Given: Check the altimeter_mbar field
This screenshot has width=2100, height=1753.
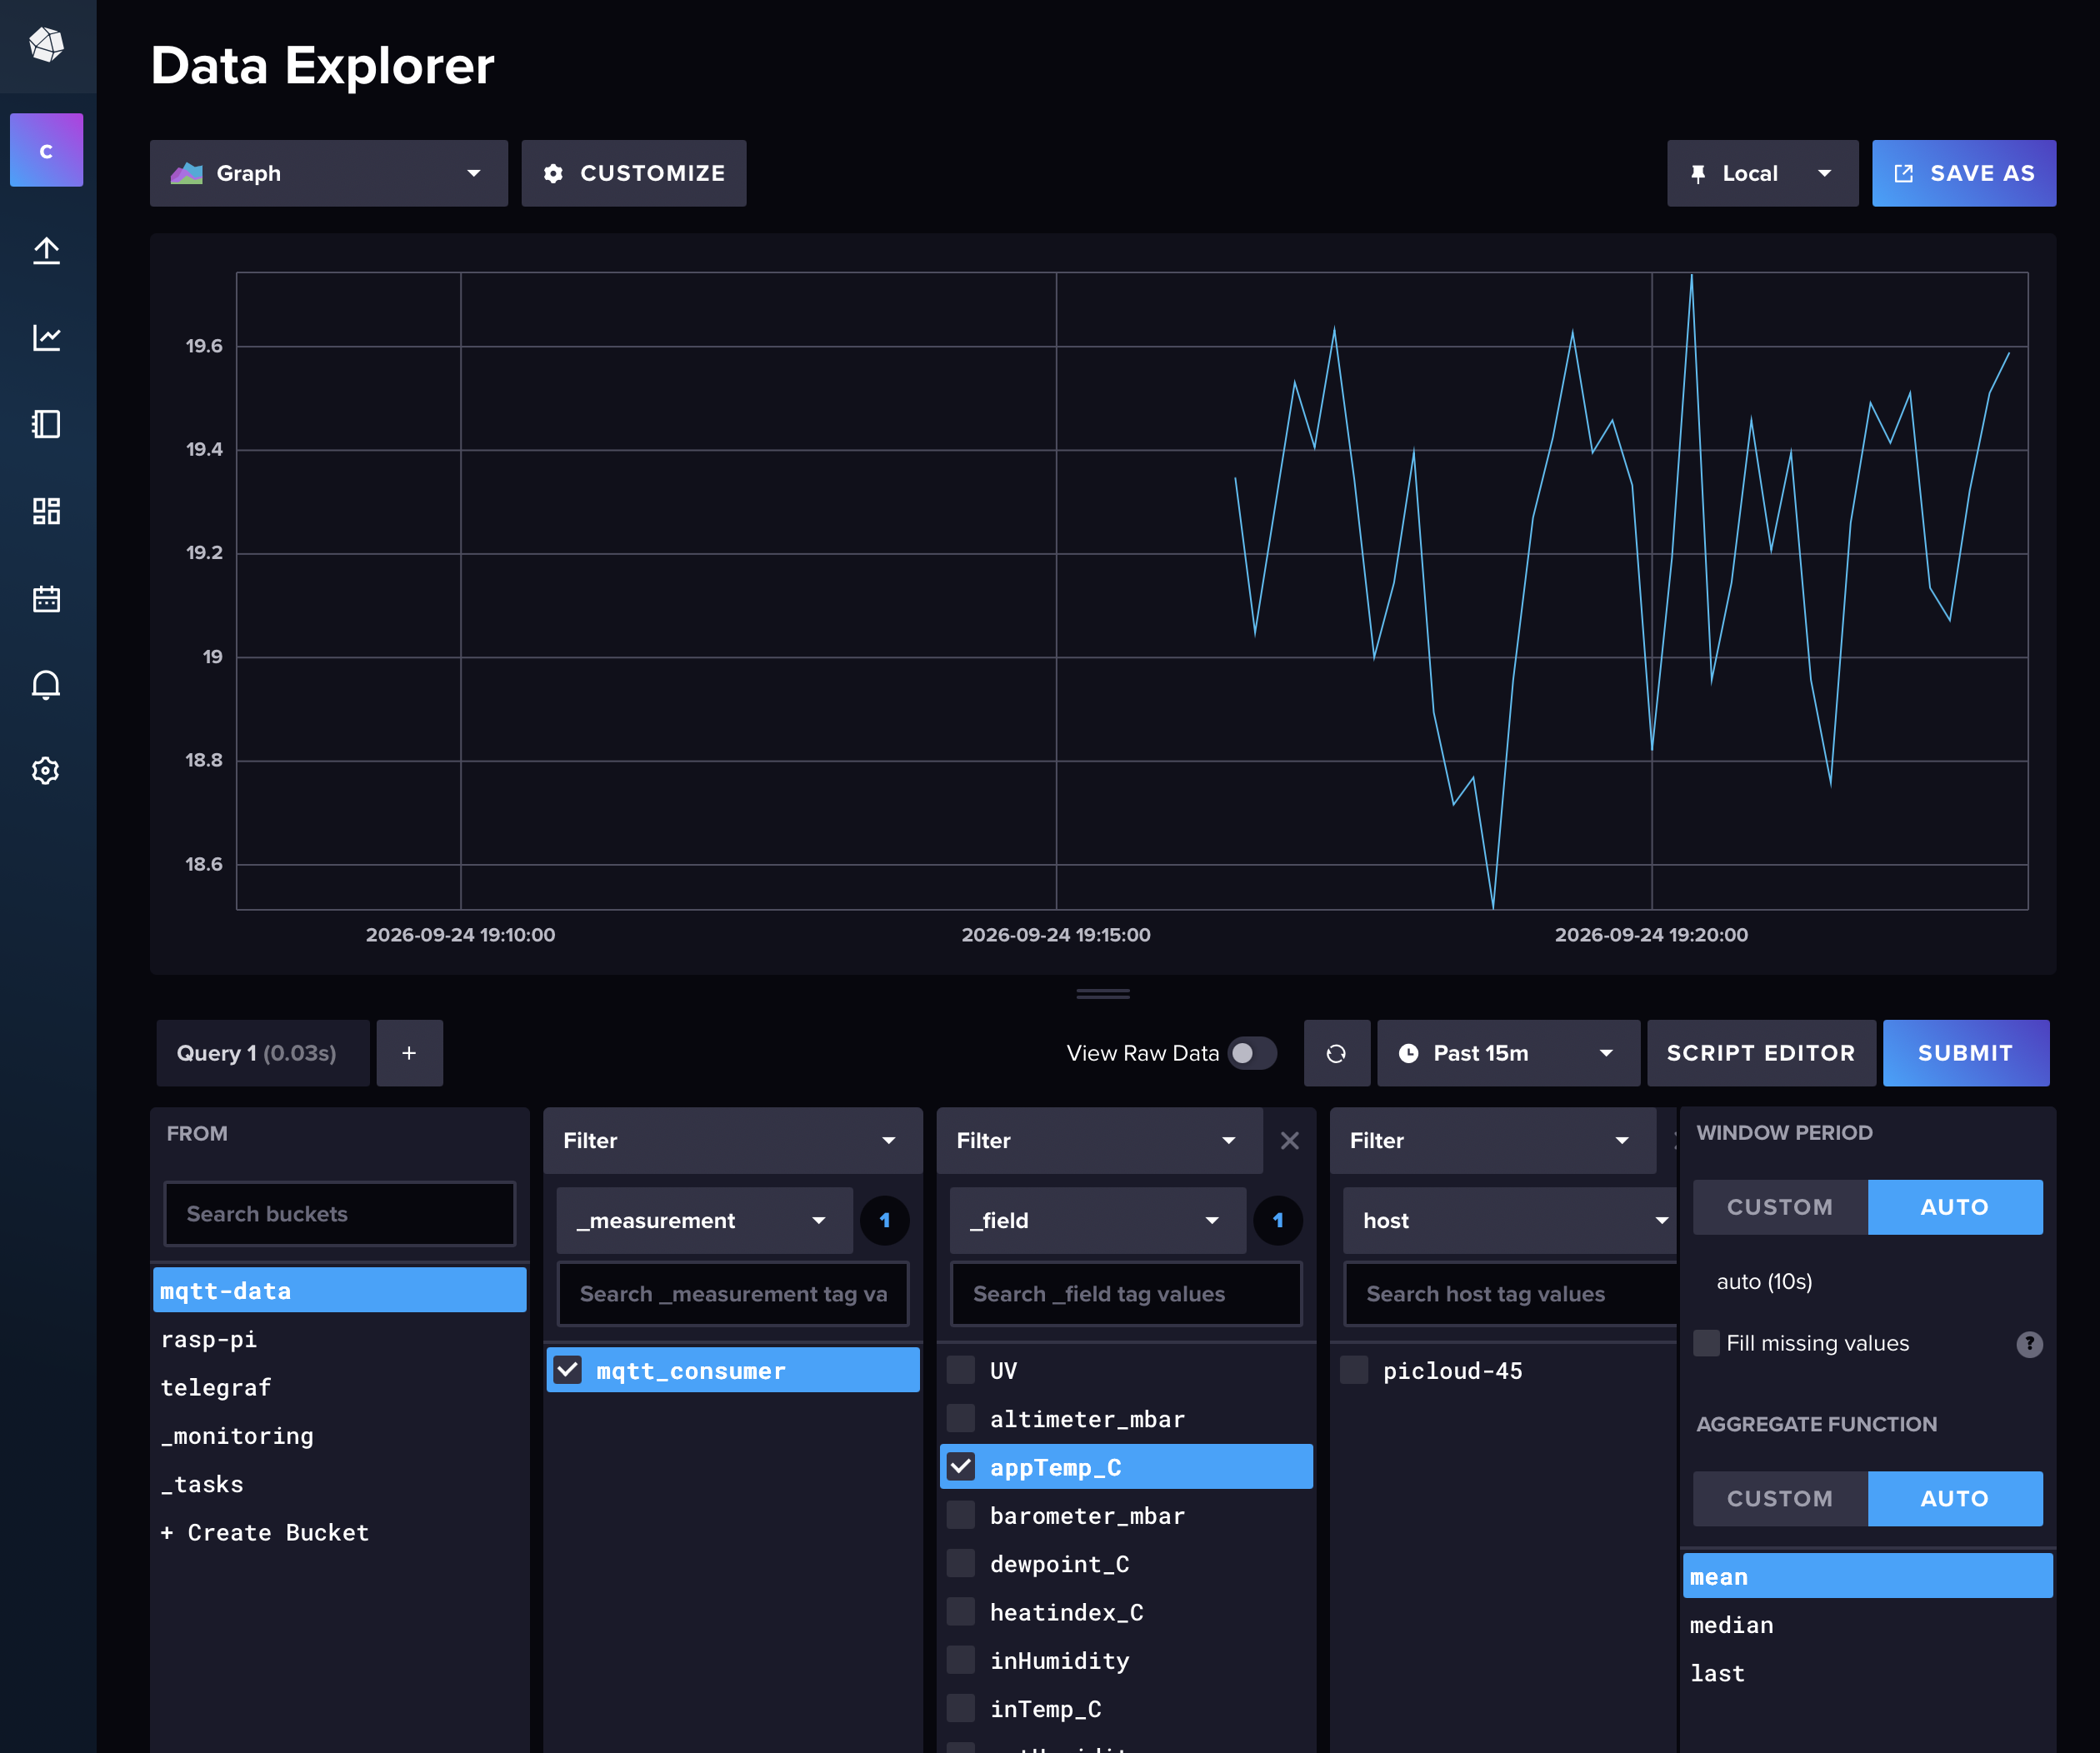Looking at the screenshot, I should tap(961, 1418).
